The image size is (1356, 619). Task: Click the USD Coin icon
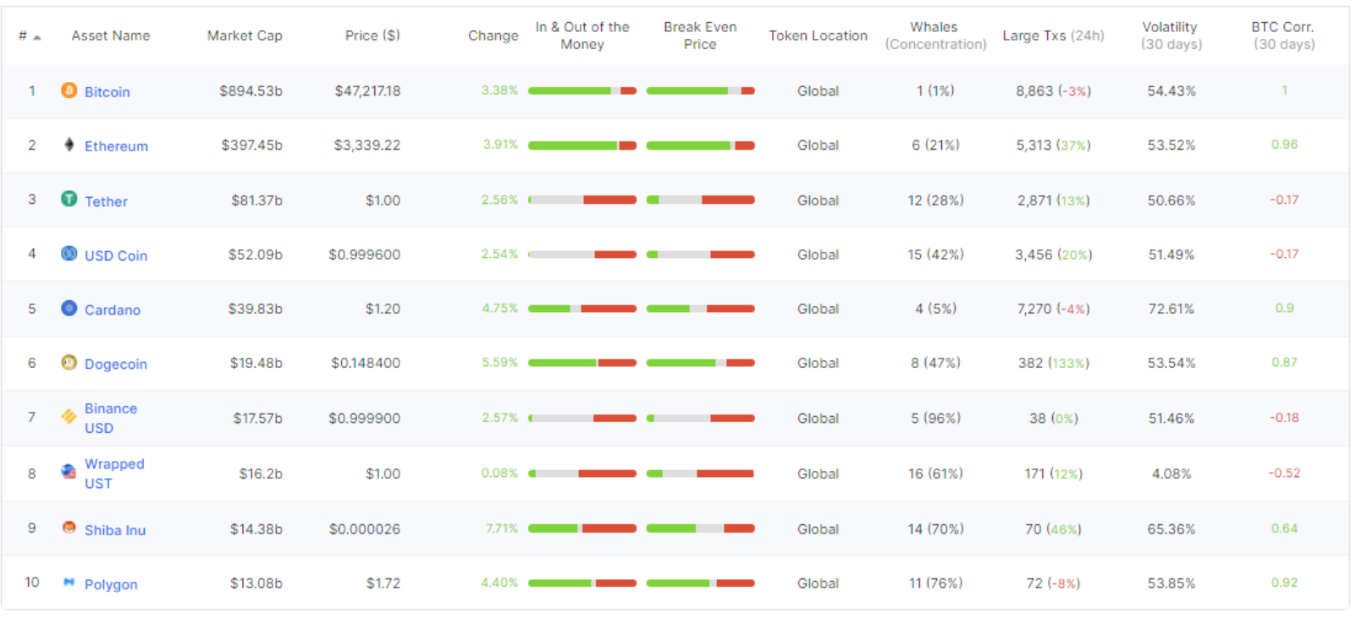[69, 253]
